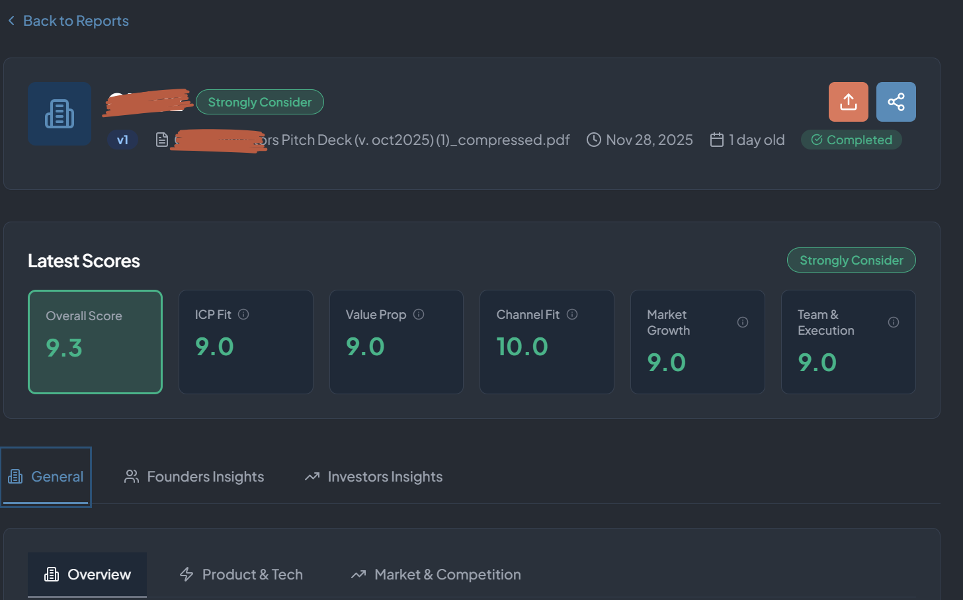Open the Product & Tech sub-tab

pyautogui.click(x=241, y=574)
